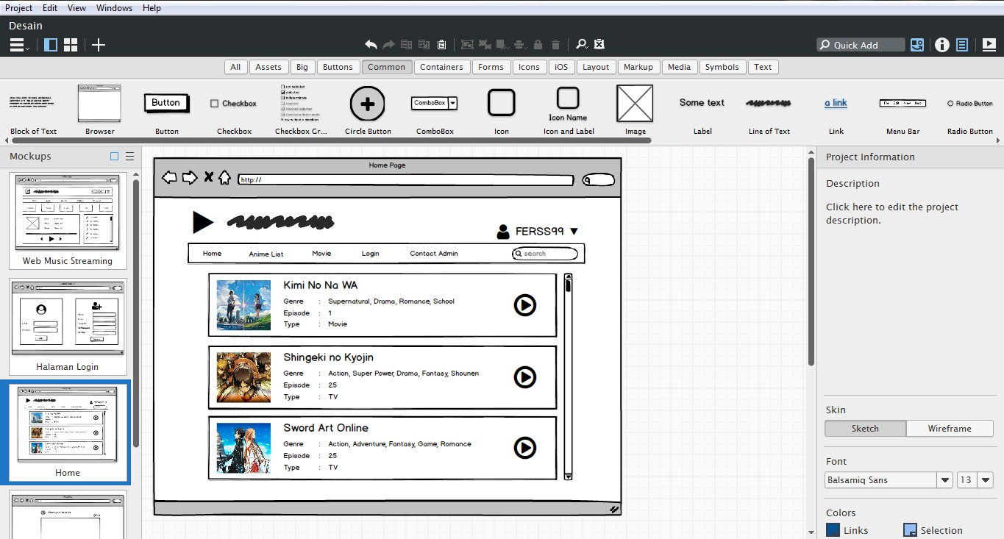Select the Checkbox component in the library

[233, 103]
